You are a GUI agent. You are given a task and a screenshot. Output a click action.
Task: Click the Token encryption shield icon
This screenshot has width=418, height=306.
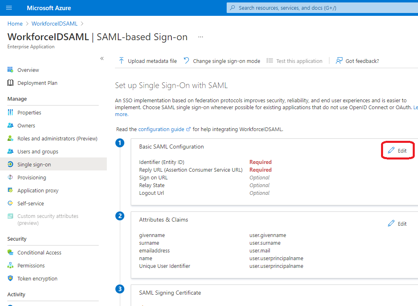(x=11, y=278)
